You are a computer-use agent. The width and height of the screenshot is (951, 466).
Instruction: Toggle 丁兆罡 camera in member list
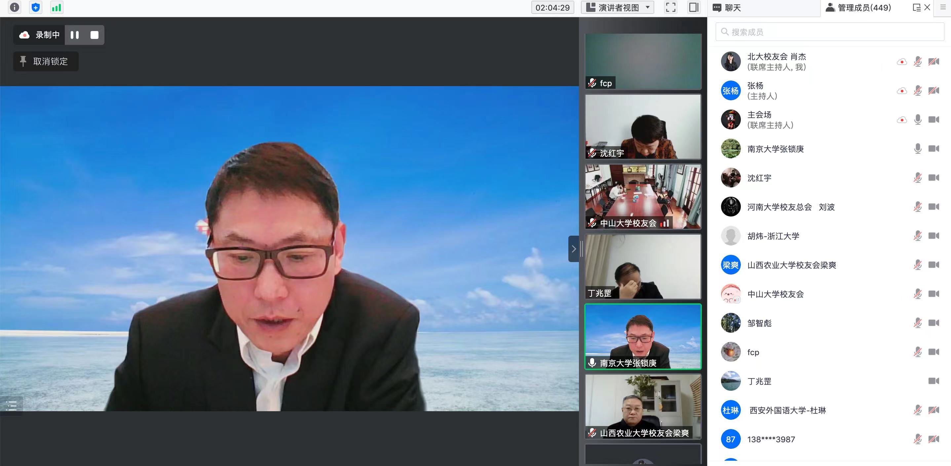pos(933,381)
